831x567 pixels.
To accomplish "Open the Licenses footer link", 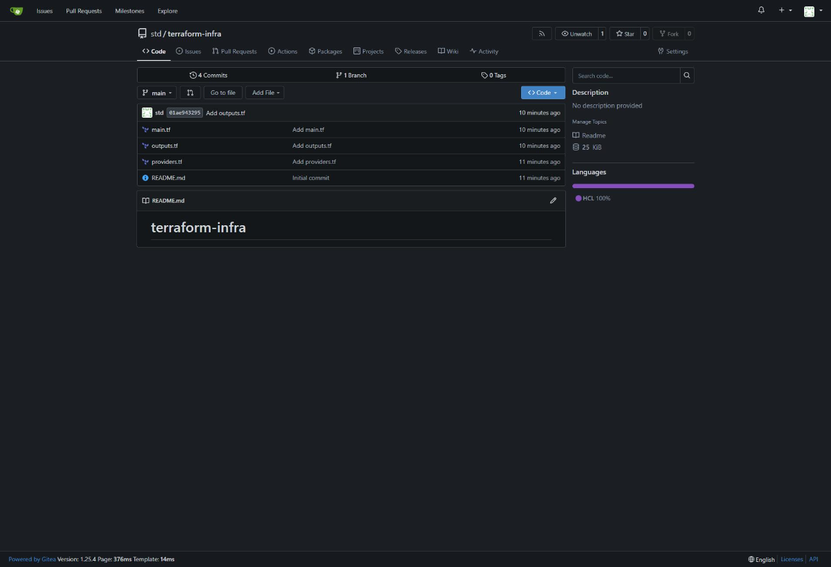I will pyautogui.click(x=792, y=559).
